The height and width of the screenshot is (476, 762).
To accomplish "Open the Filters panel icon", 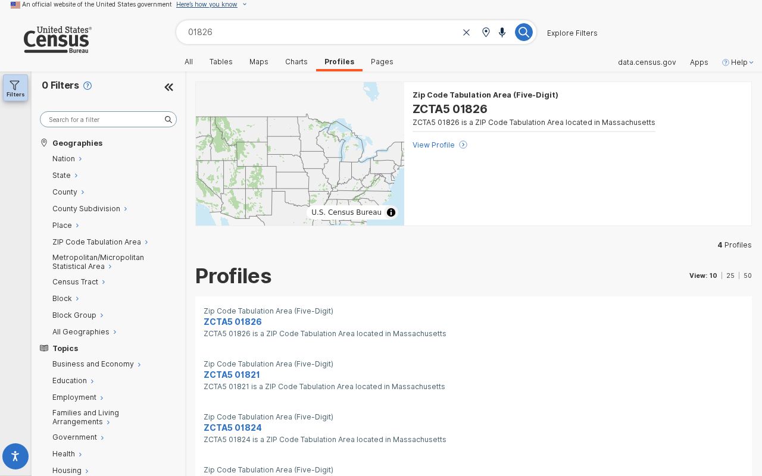I will pyautogui.click(x=15, y=87).
